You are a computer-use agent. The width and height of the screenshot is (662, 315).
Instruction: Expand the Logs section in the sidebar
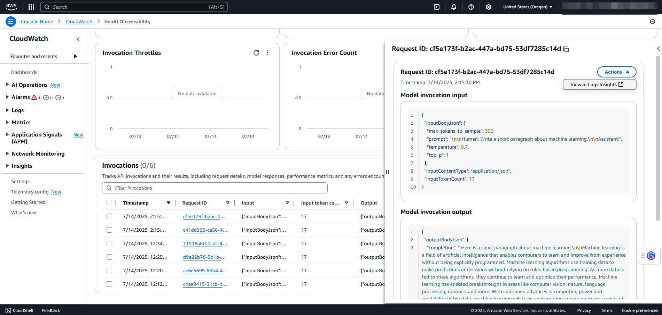(18, 110)
